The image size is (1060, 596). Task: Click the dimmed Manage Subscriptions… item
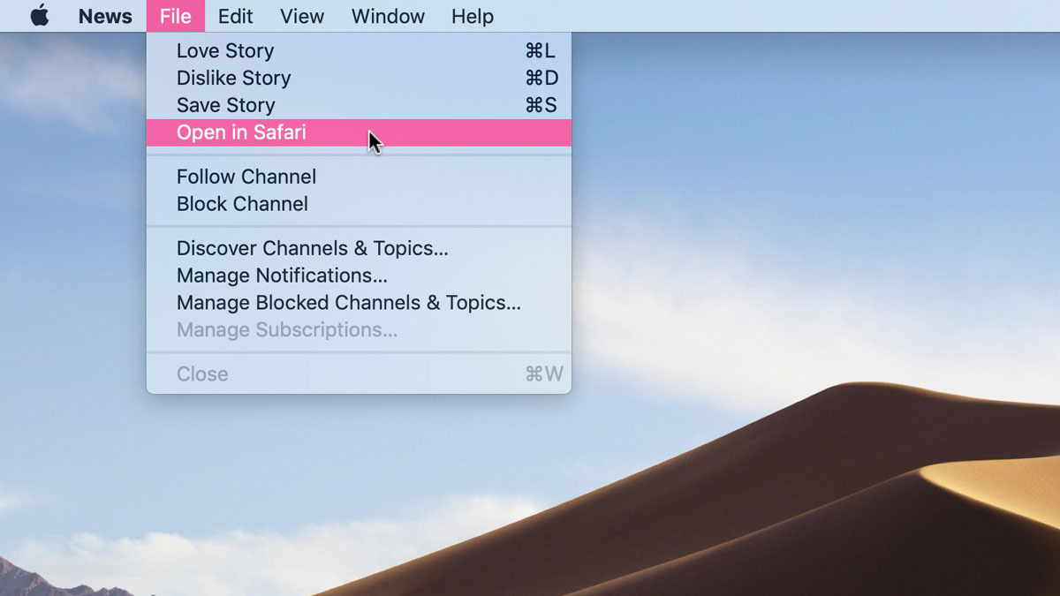(359, 330)
